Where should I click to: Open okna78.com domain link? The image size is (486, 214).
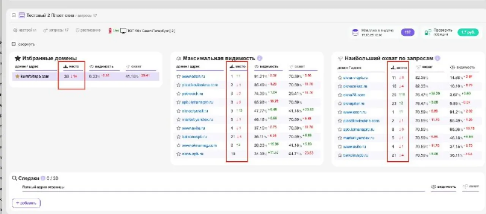354,95
